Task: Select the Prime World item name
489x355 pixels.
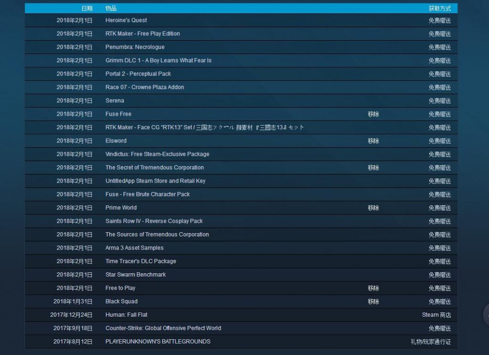Action: tap(121, 208)
